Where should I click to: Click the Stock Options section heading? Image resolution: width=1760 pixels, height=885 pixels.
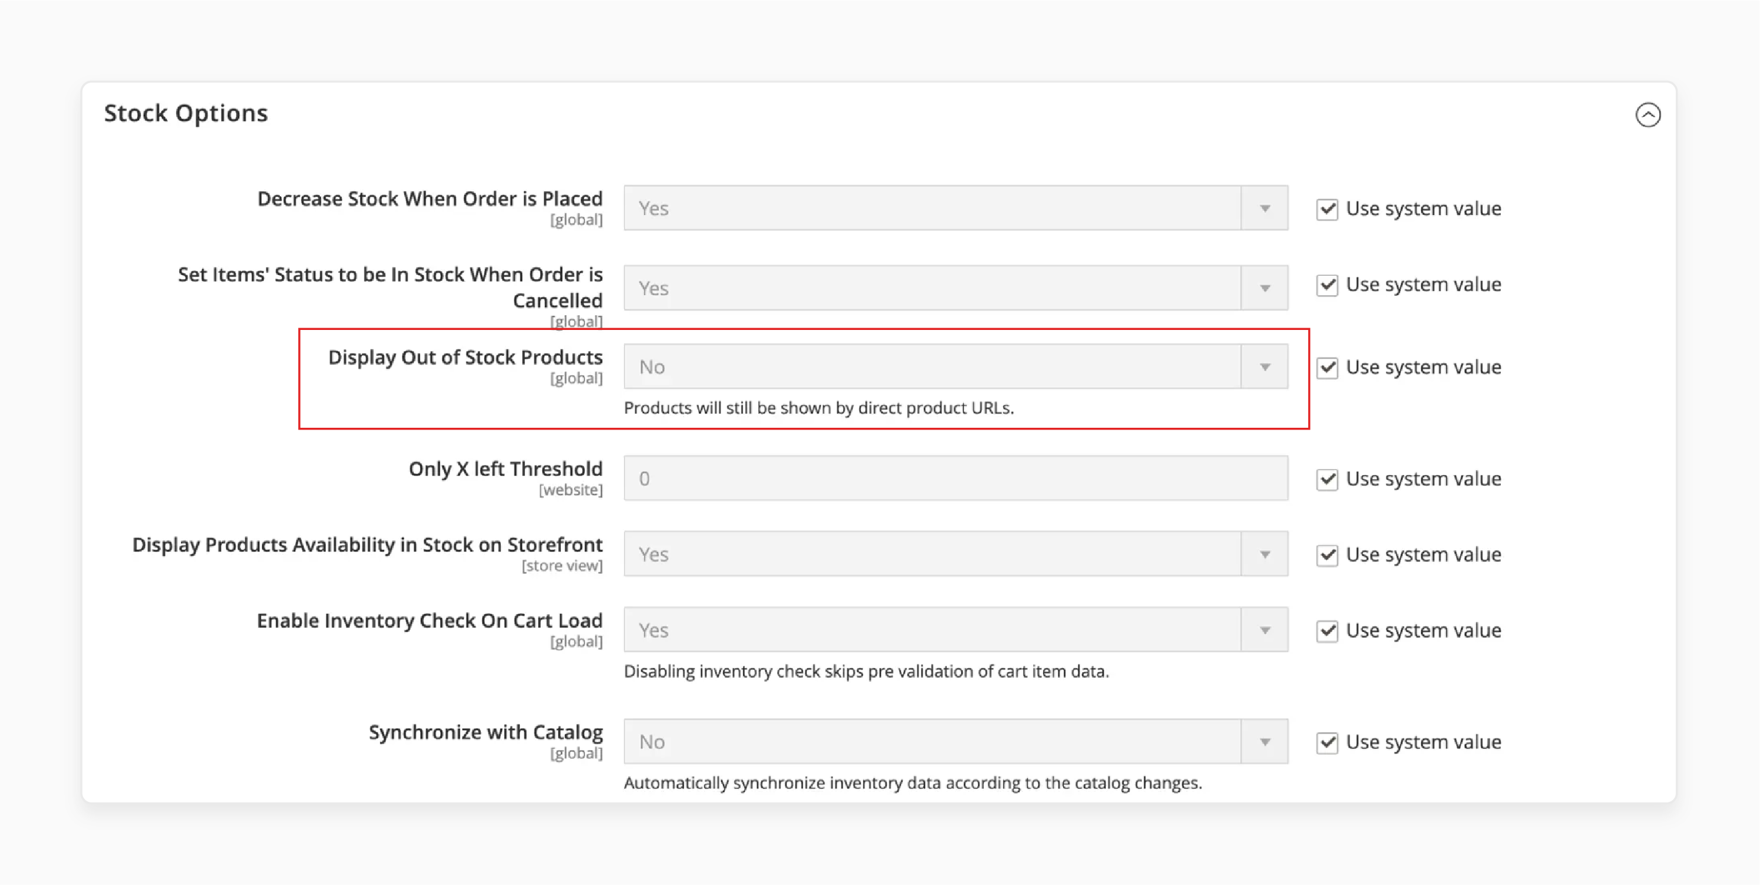coord(186,113)
